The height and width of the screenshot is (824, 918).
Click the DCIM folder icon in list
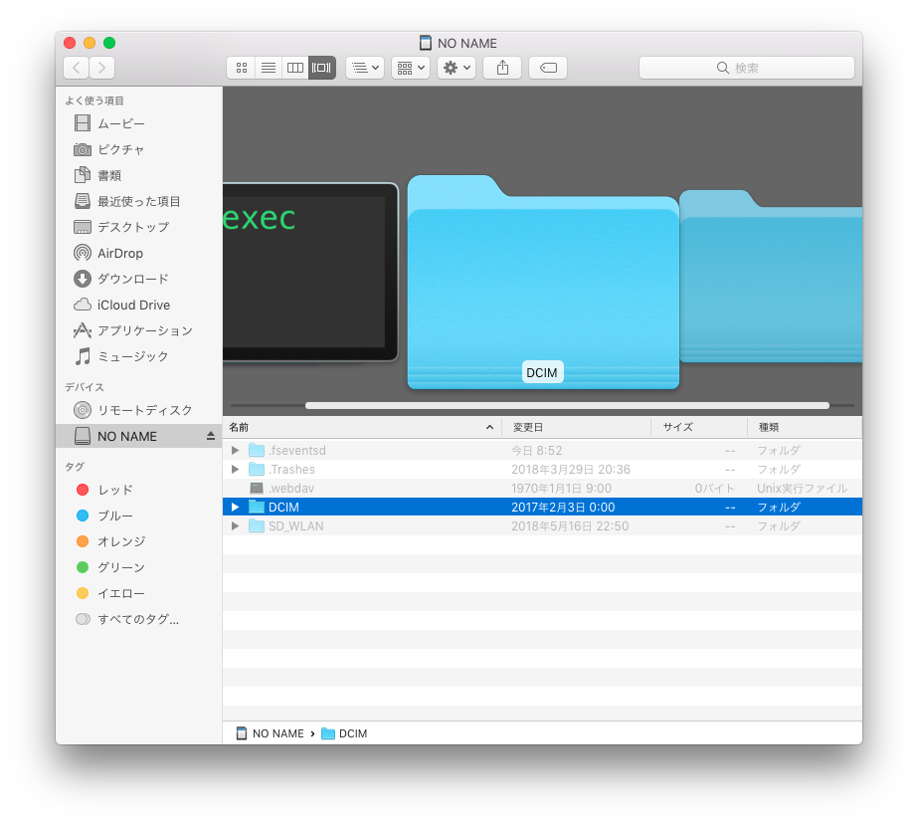coord(257,508)
